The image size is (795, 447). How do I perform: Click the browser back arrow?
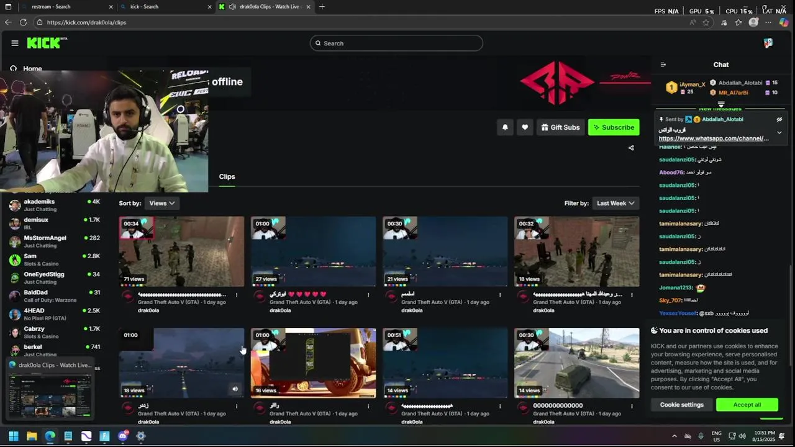coord(8,22)
